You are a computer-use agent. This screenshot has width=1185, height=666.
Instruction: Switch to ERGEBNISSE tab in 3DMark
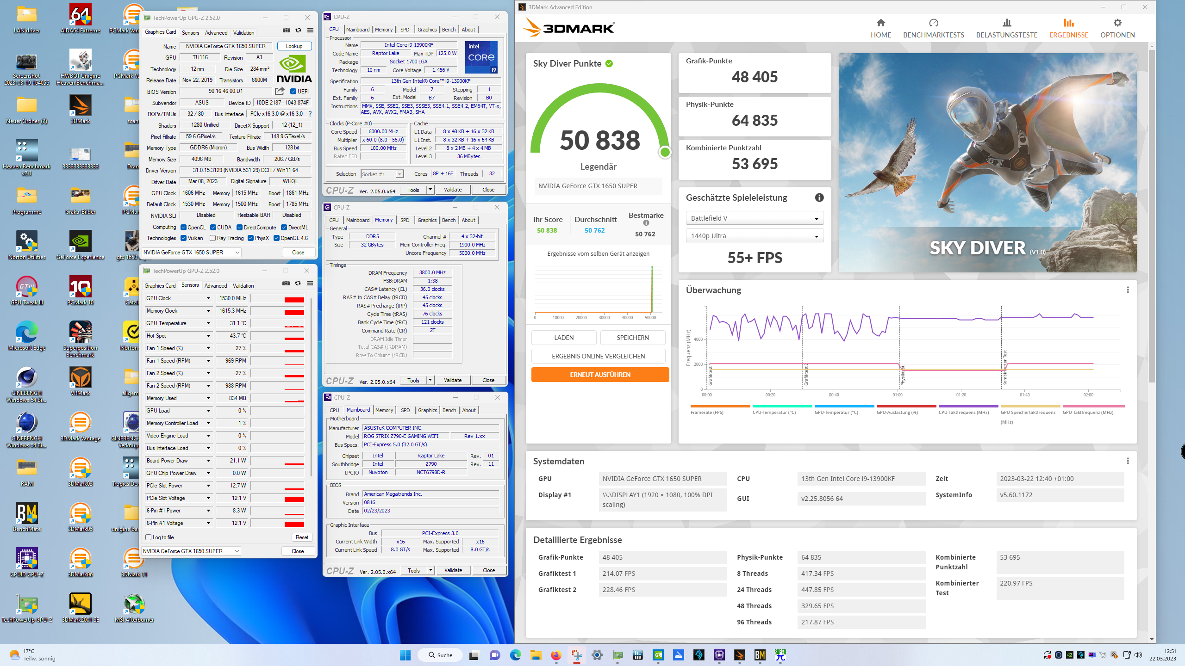click(x=1069, y=28)
